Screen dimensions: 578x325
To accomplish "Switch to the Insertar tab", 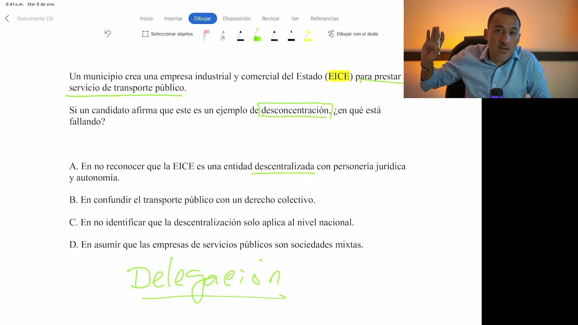I will 173,19.
